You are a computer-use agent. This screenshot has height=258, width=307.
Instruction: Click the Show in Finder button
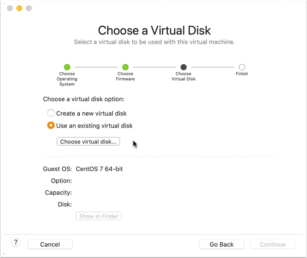tap(99, 216)
